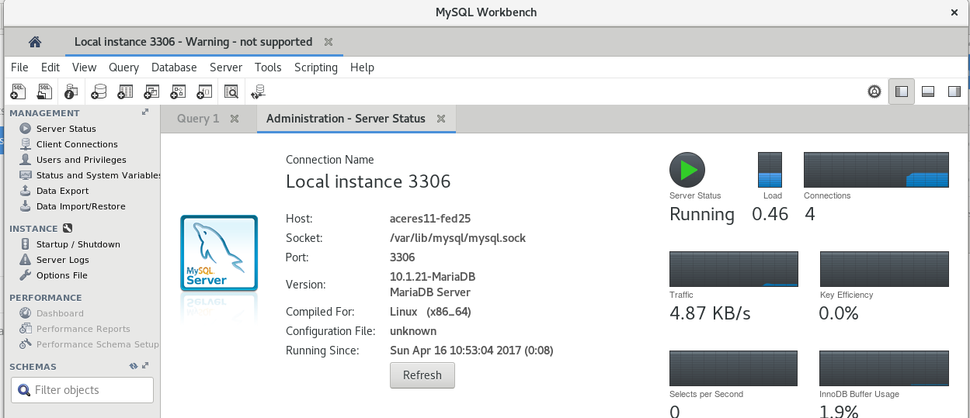Refresh the Schemas list icon

[134, 366]
